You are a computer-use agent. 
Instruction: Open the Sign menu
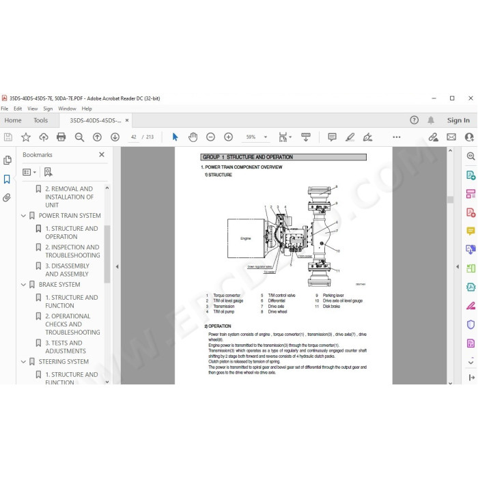[48, 109]
